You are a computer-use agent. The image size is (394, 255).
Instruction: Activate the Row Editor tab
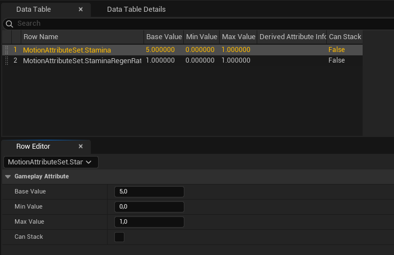33,147
